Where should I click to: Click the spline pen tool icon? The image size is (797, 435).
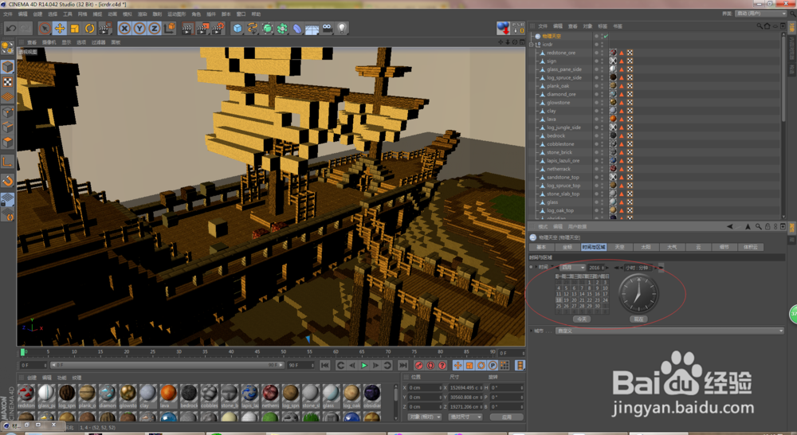tap(253, 29)
